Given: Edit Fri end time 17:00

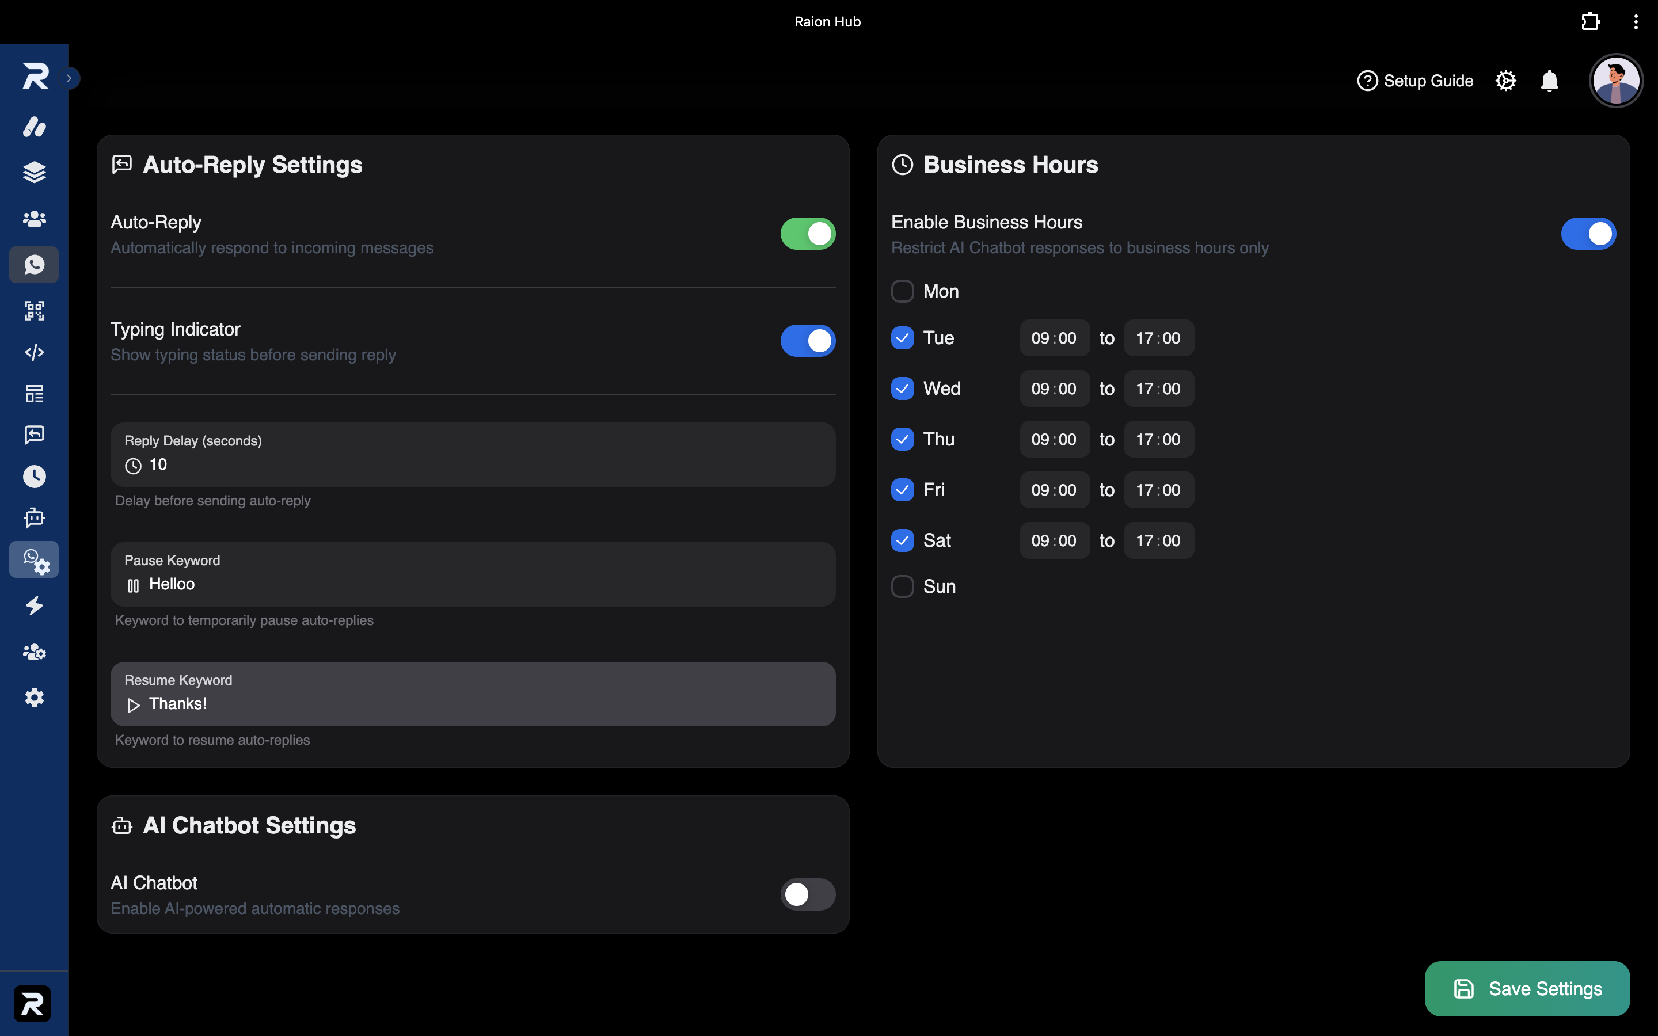Looking at the screenshot, I should click(1158, 490).
